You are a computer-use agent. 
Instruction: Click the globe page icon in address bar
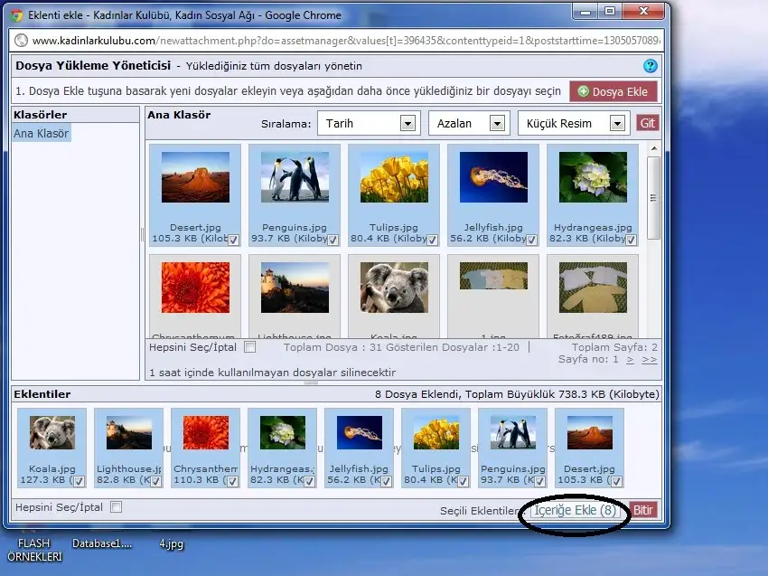pos(21,40)
